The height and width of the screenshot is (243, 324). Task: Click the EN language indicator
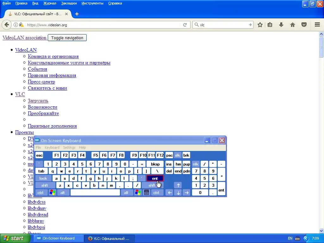click(x=290, y=239)
